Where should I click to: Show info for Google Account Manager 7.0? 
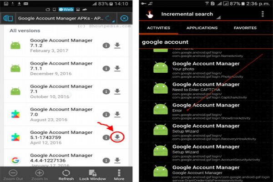pos(106,114)
